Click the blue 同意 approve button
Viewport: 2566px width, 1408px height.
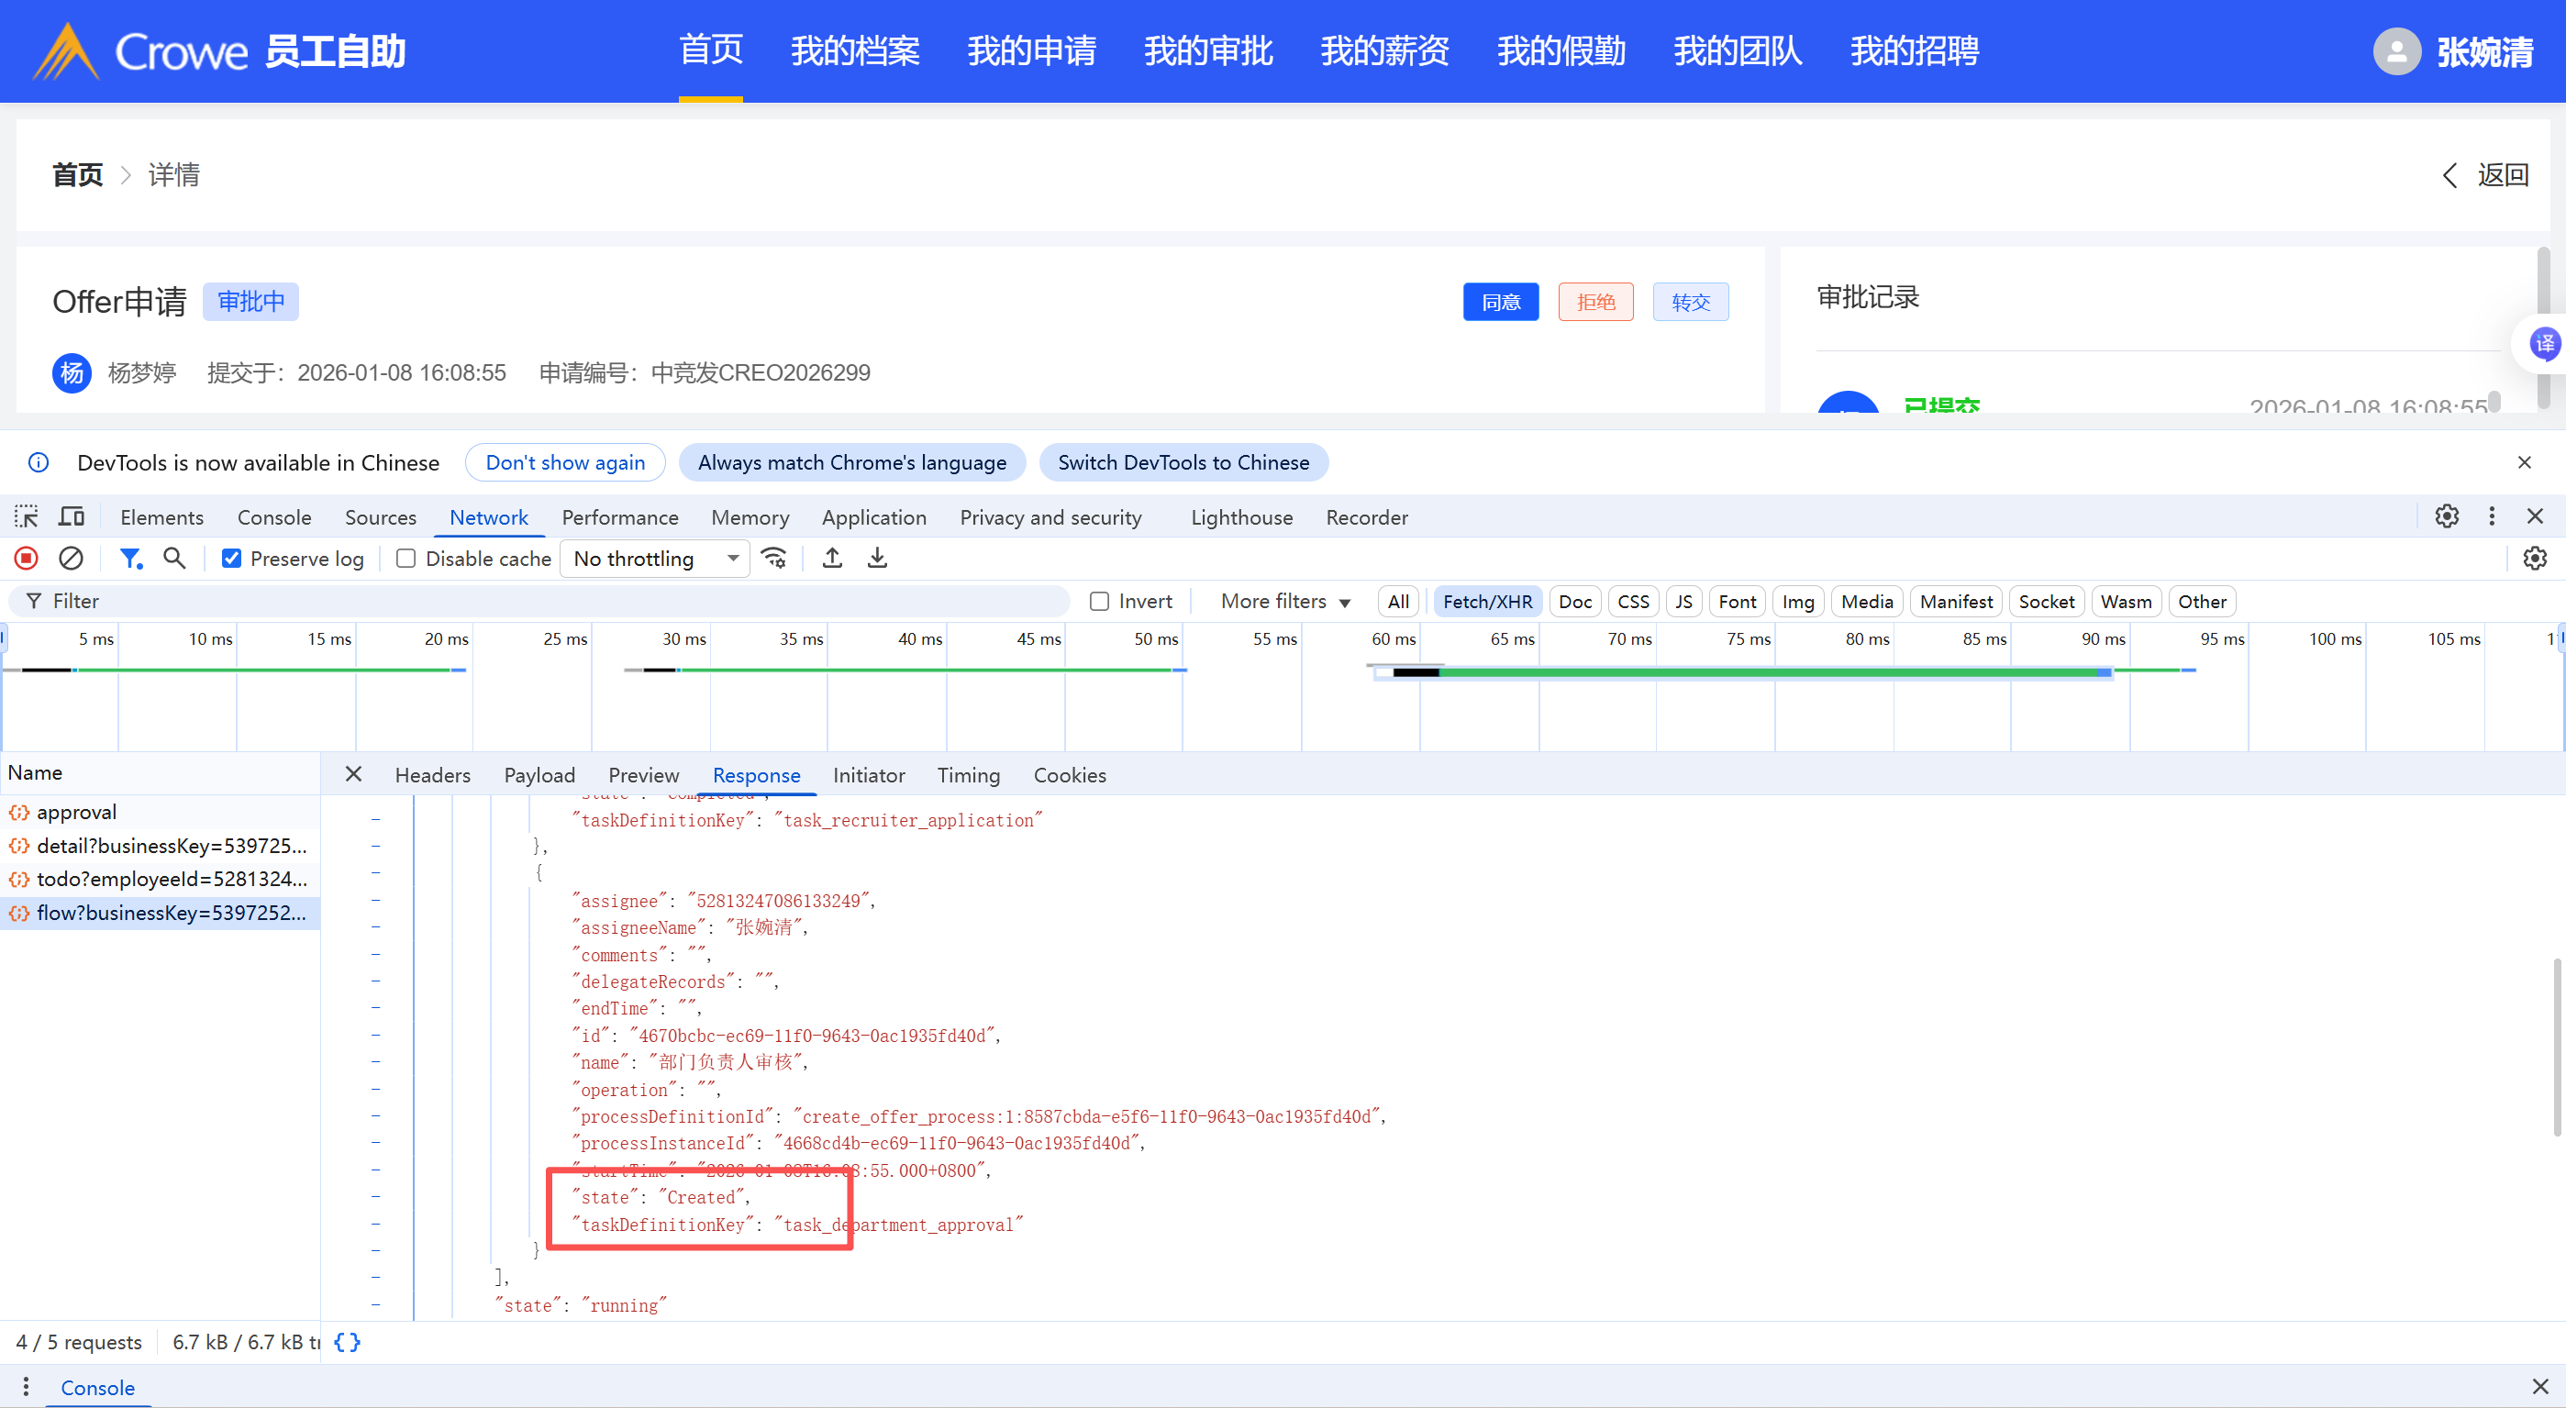point(1500,302)
